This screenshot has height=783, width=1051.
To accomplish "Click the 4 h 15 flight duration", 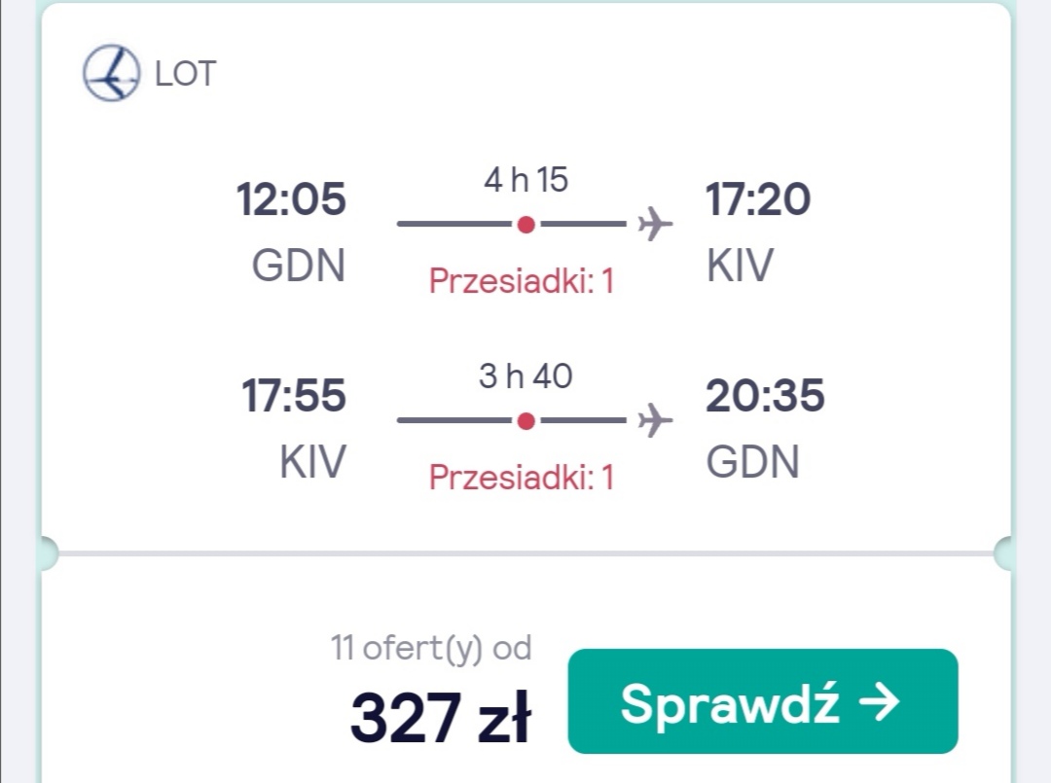I will click(x=526, y=180).
